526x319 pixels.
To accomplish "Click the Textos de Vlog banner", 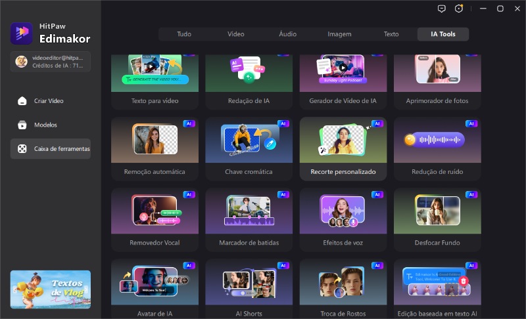I will [51, 289].
